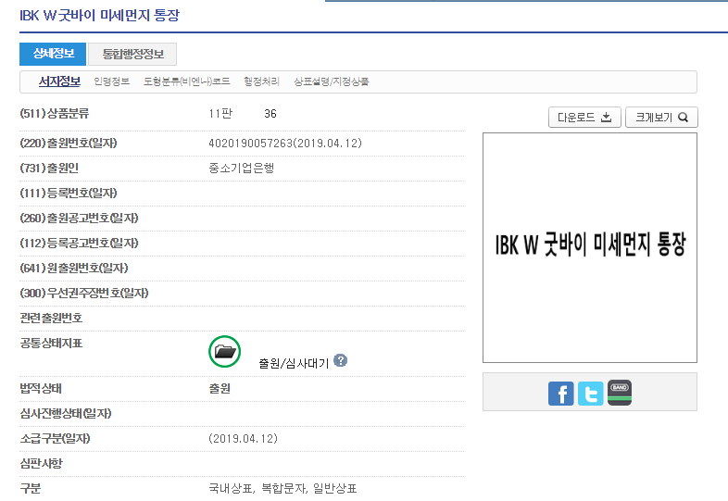Click the trademark image IBK W 굿바이 미세먼지 통장
The height and width of the screenshot is (501, 728).
pyautogui.click(x=590, y=247)
